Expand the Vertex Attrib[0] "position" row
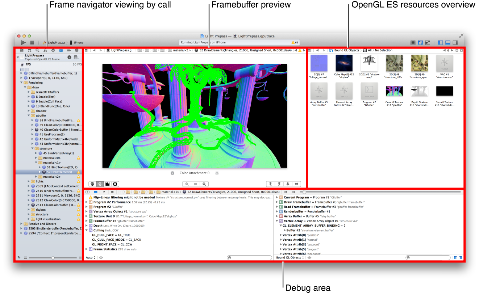Screen dimensions: 479x295 pos(281,235)
